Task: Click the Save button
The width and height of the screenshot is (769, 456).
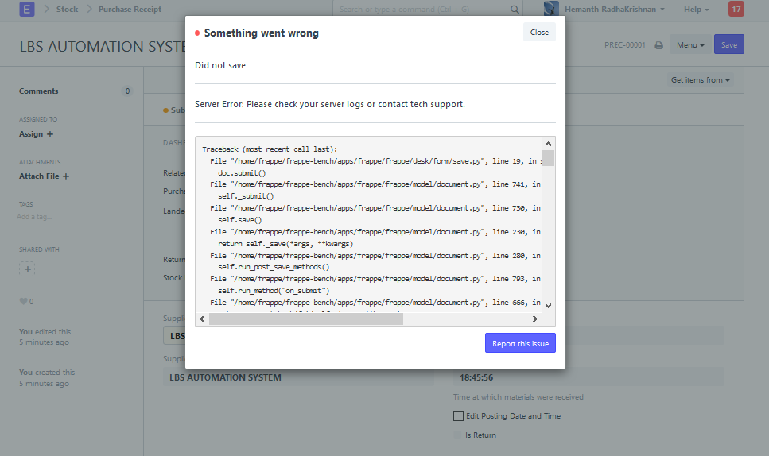Action: [728, 44]
